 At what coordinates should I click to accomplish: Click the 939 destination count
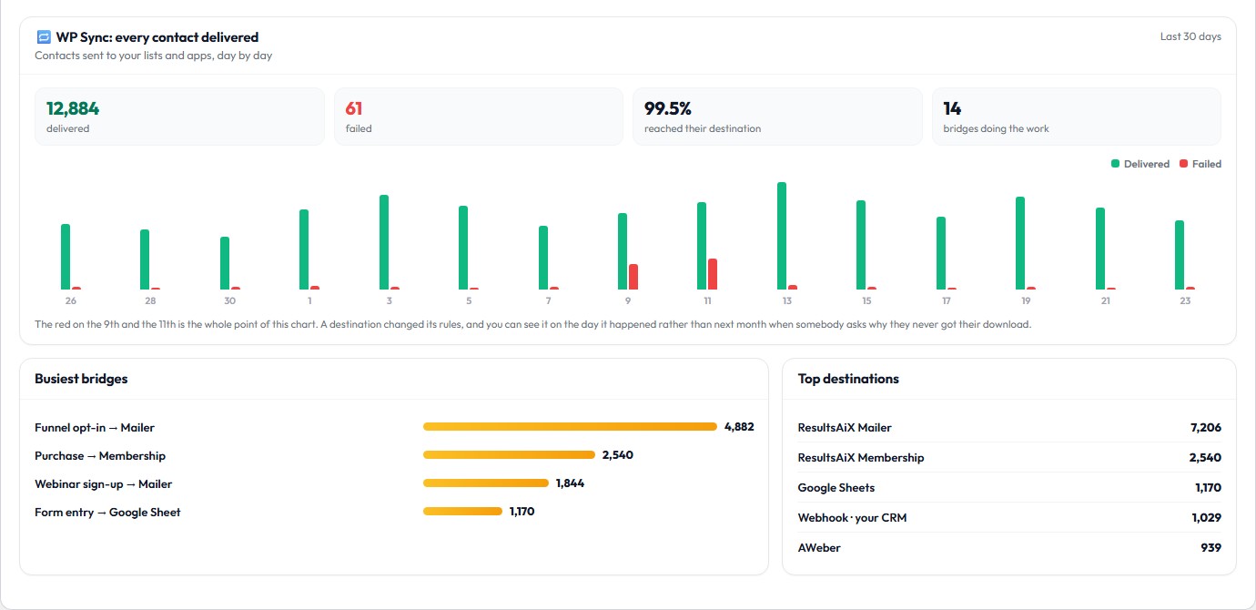click(x=1211, y=547)
